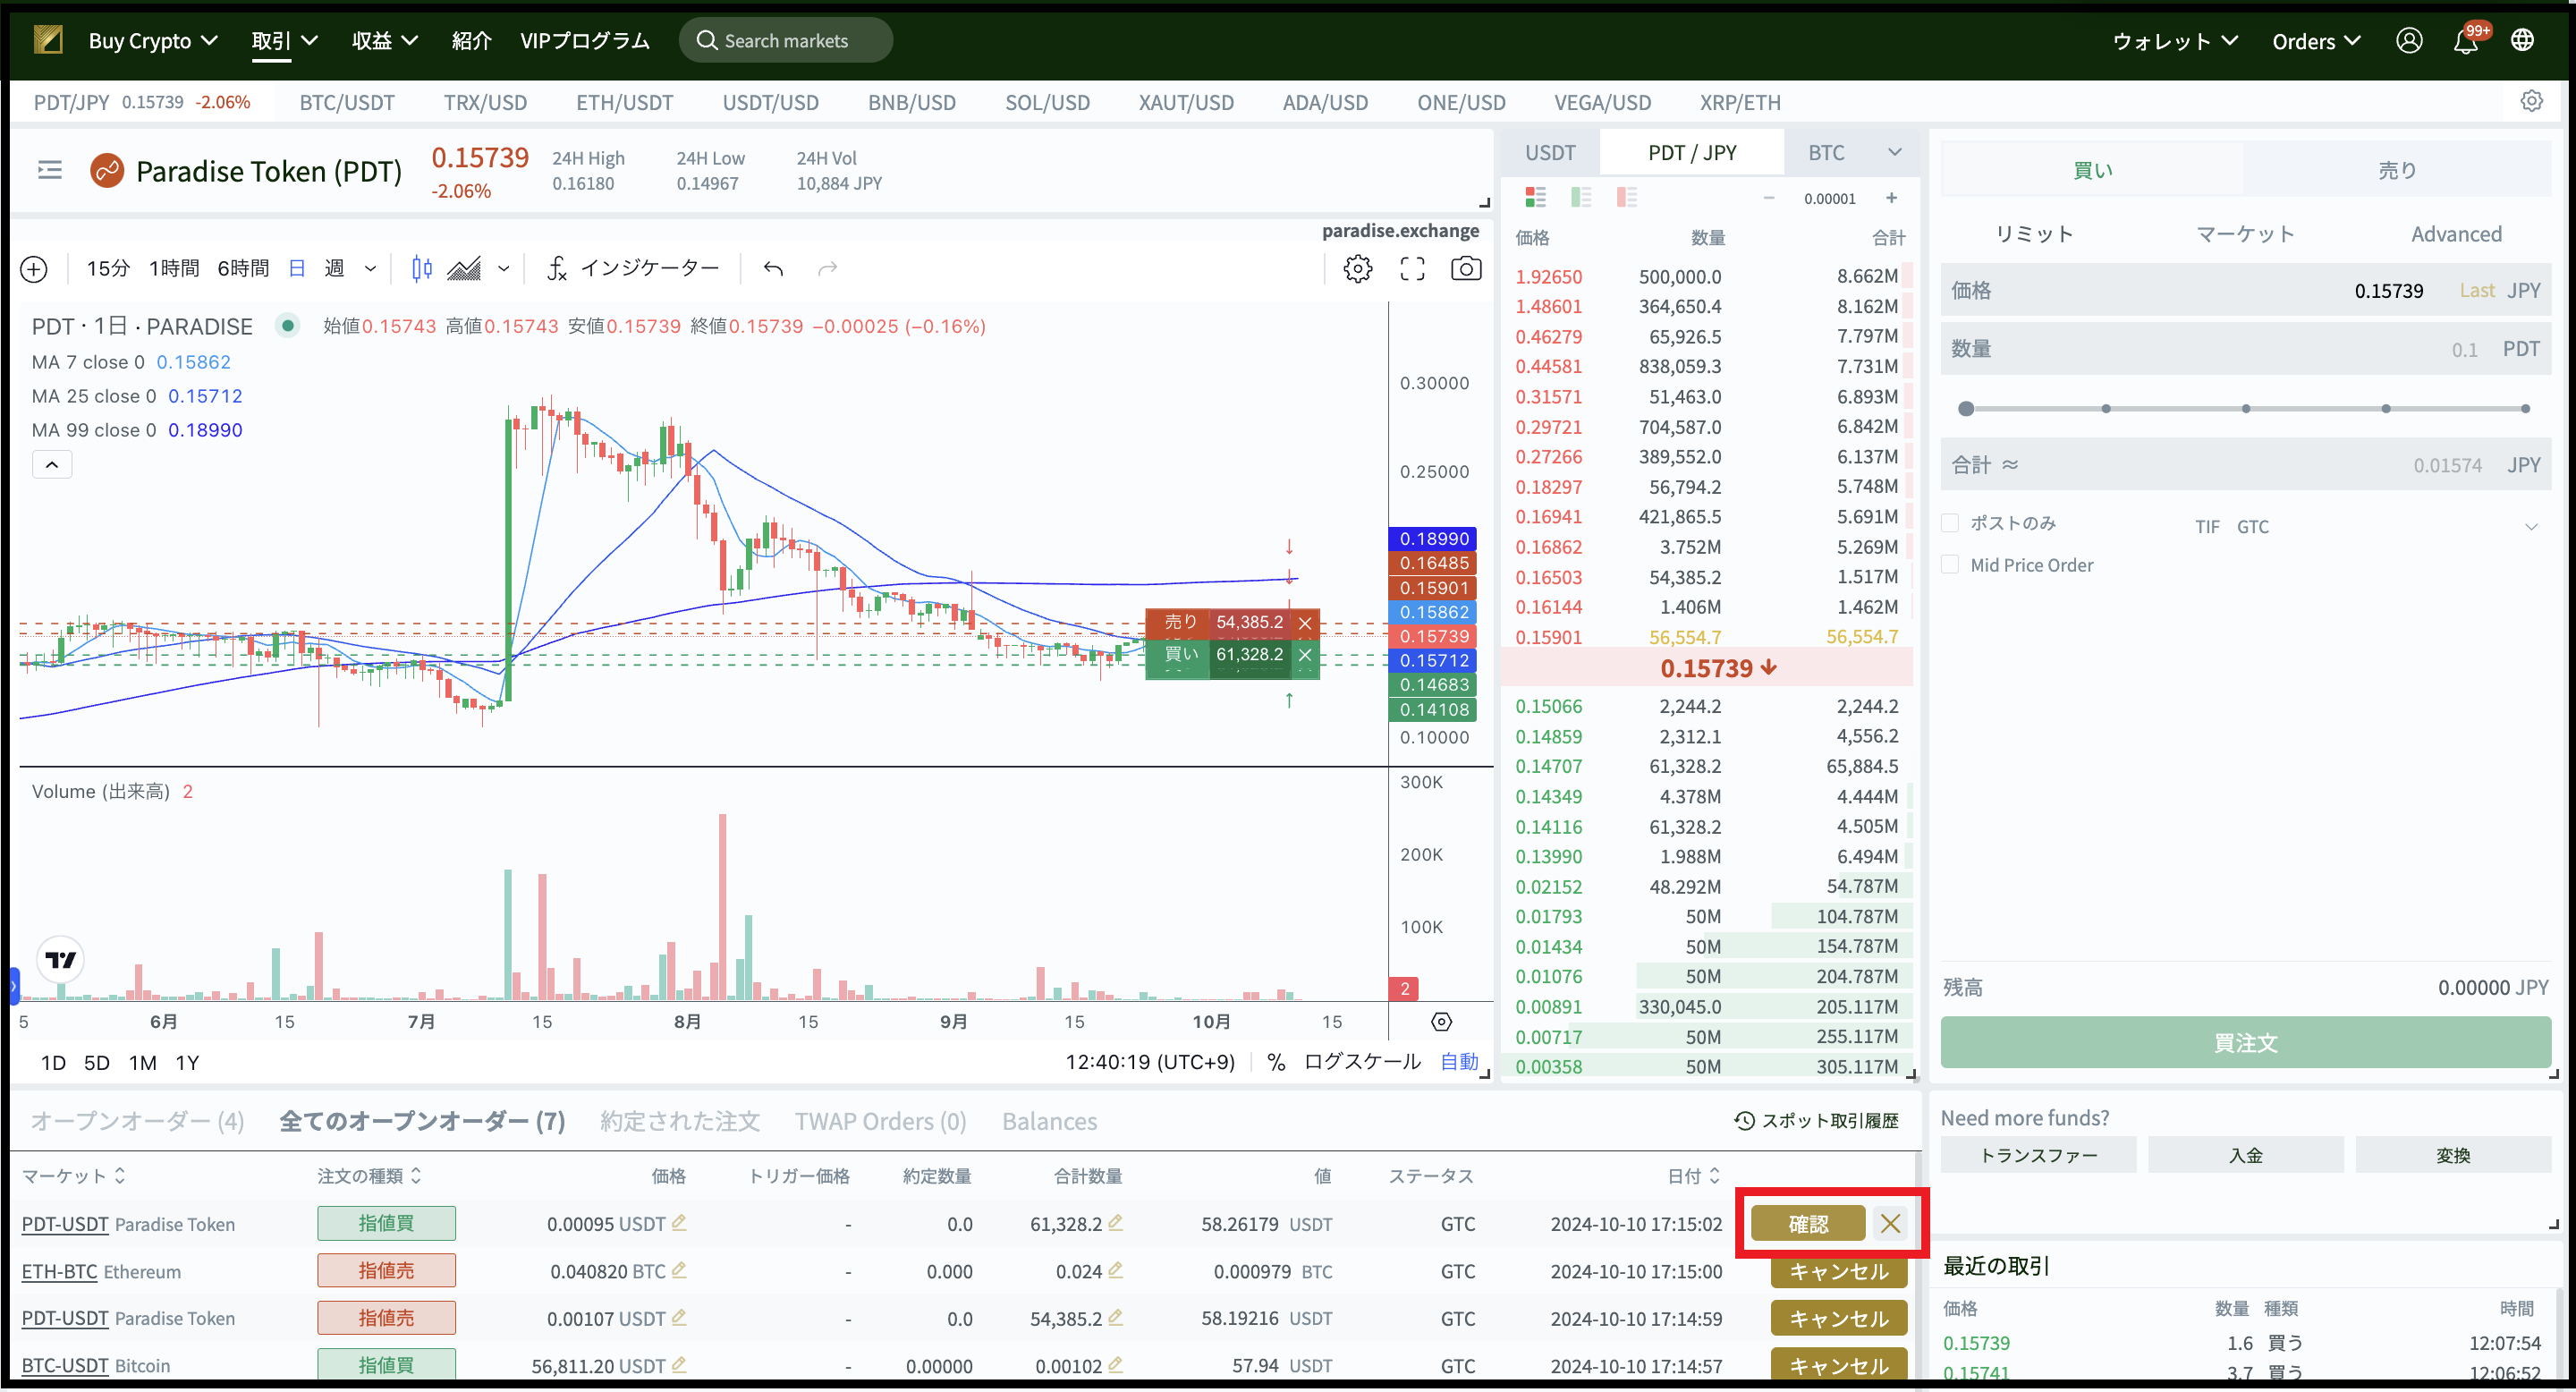Show bids-only order book view
The height and width of the screenshot is (1392, 2576).
click(1581, 197)
